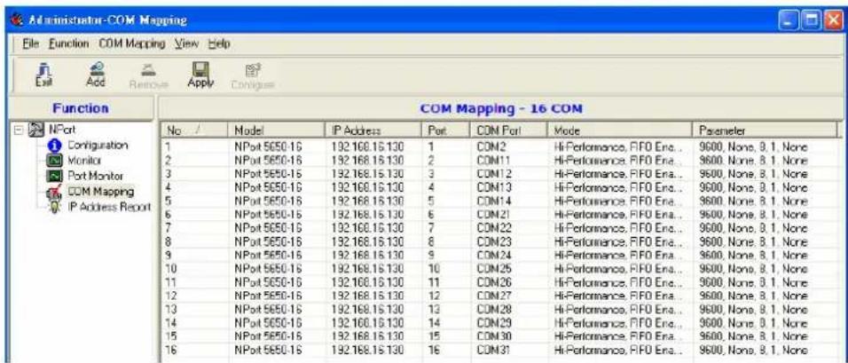Select Port Monitor in the Function tree
The height and width of the screenshot is (363, 848).
95,177
